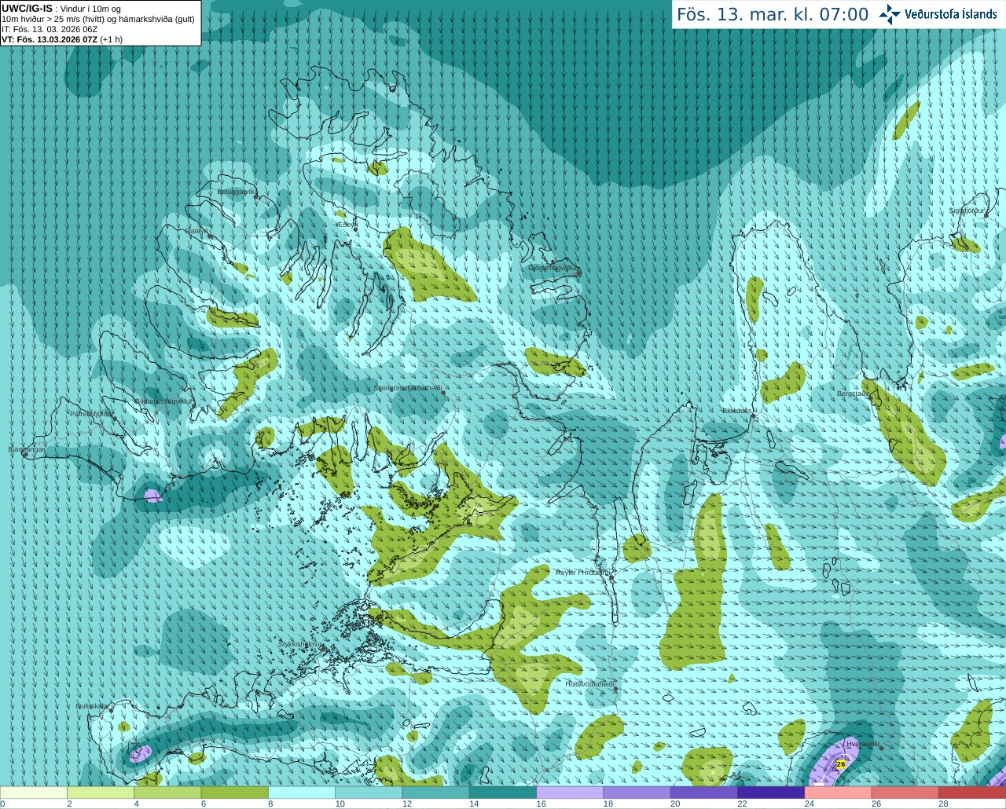1006x809 pixels.
Task: Click the Blönduós station label
Action: tap(737, 410)
